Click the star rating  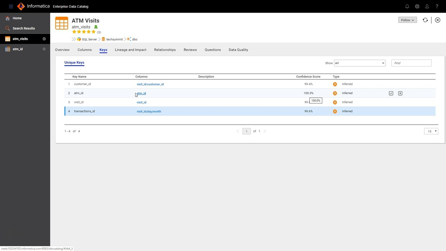[x=84, y=32]
